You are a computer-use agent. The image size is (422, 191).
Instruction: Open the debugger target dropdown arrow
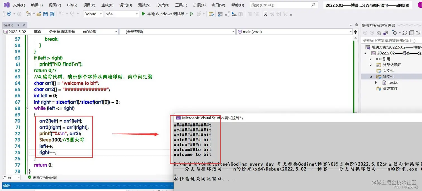[x=186, y=14]
